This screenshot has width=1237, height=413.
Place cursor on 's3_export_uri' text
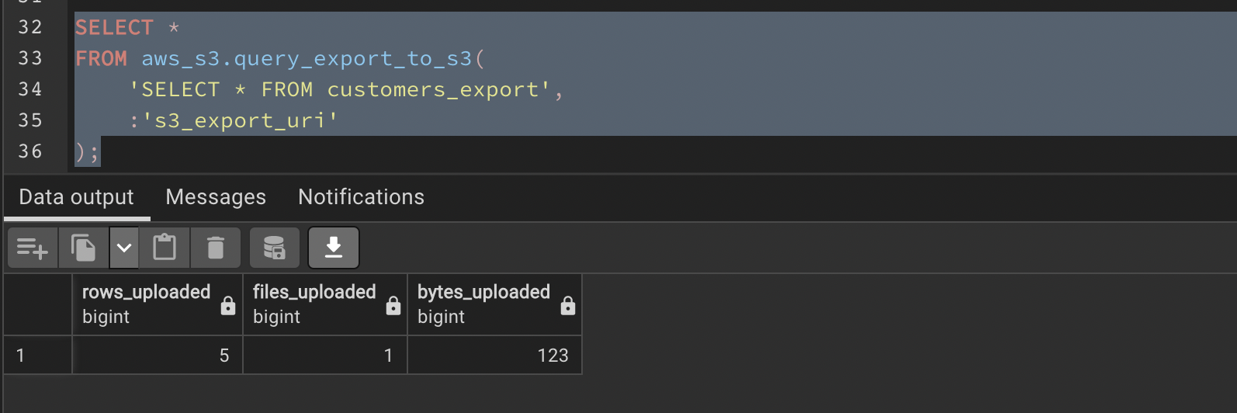click(241, 121)
